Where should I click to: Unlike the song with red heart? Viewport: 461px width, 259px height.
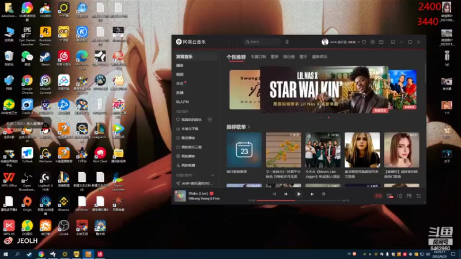click(x=211, y=193)
